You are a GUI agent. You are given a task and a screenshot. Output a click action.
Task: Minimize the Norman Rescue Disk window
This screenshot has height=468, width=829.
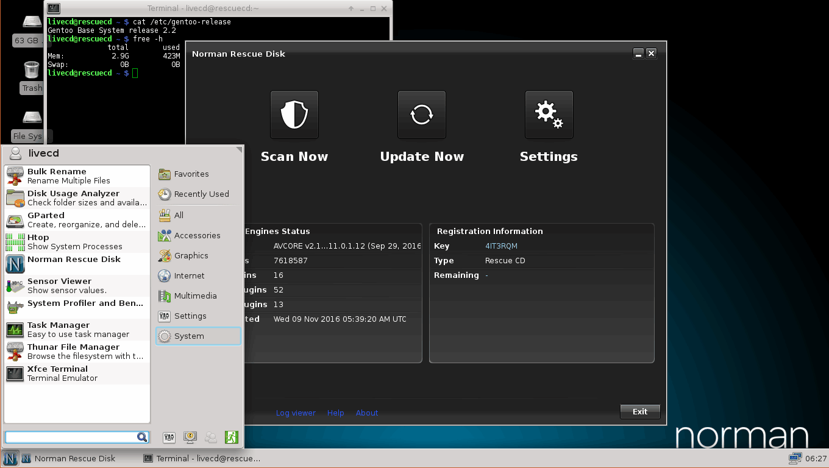click(638, 54)
